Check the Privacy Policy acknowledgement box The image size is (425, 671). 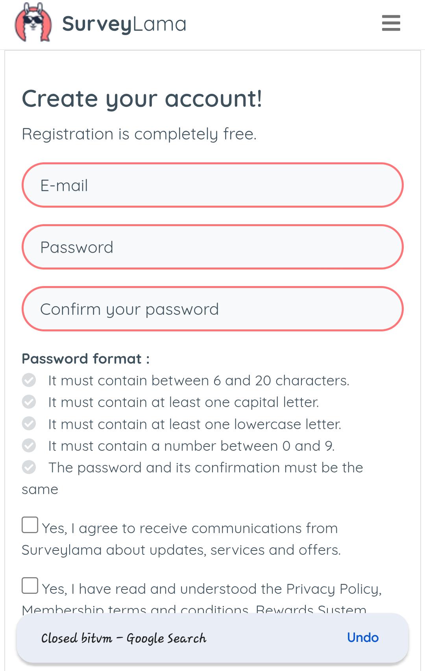(30, 585)
